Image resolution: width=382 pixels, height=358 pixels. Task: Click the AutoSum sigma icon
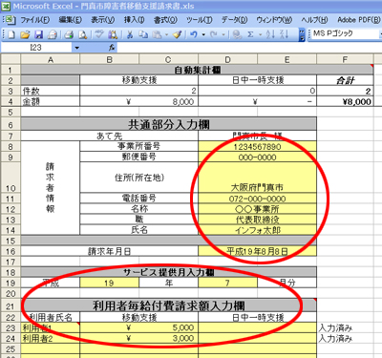click(250, 34)
